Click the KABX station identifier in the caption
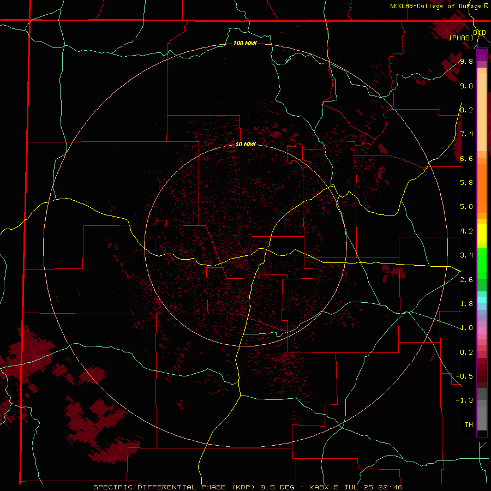The height and width of the screenshot is (491, 491). pos(319,487)
